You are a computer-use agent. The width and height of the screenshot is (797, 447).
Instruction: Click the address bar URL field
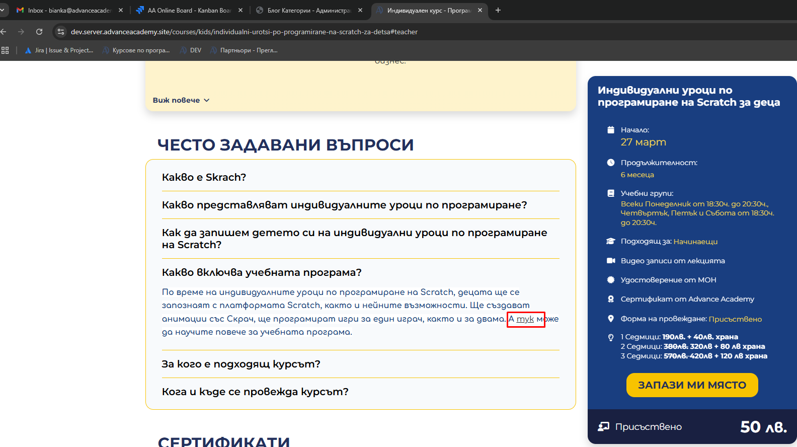coord(244,32)
